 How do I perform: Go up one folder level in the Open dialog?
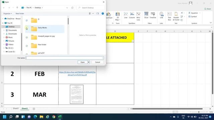pyautogui.click(x=17, y=8)
